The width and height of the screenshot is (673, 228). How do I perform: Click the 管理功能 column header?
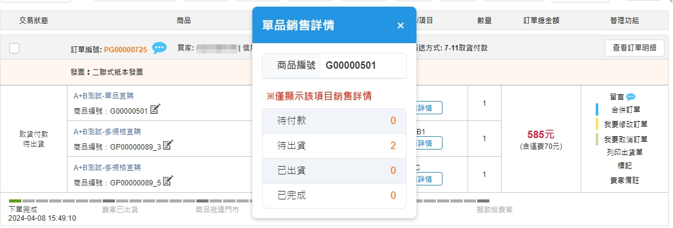[624, 21]
